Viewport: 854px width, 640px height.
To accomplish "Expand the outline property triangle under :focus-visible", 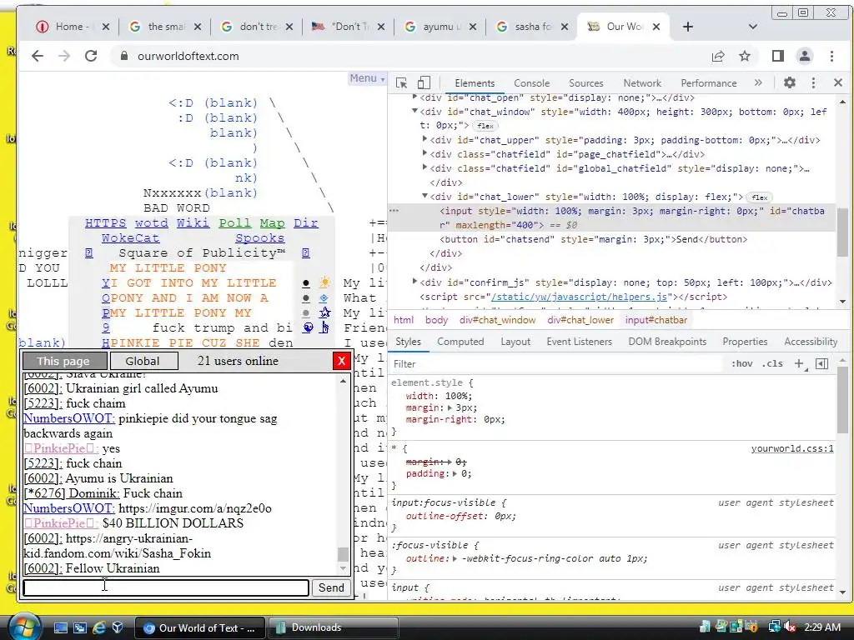I will click(x=455, y=558).
